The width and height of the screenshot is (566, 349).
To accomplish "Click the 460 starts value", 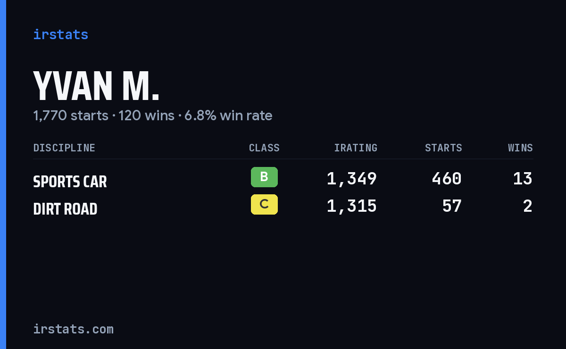I will [x=447, y=179].
